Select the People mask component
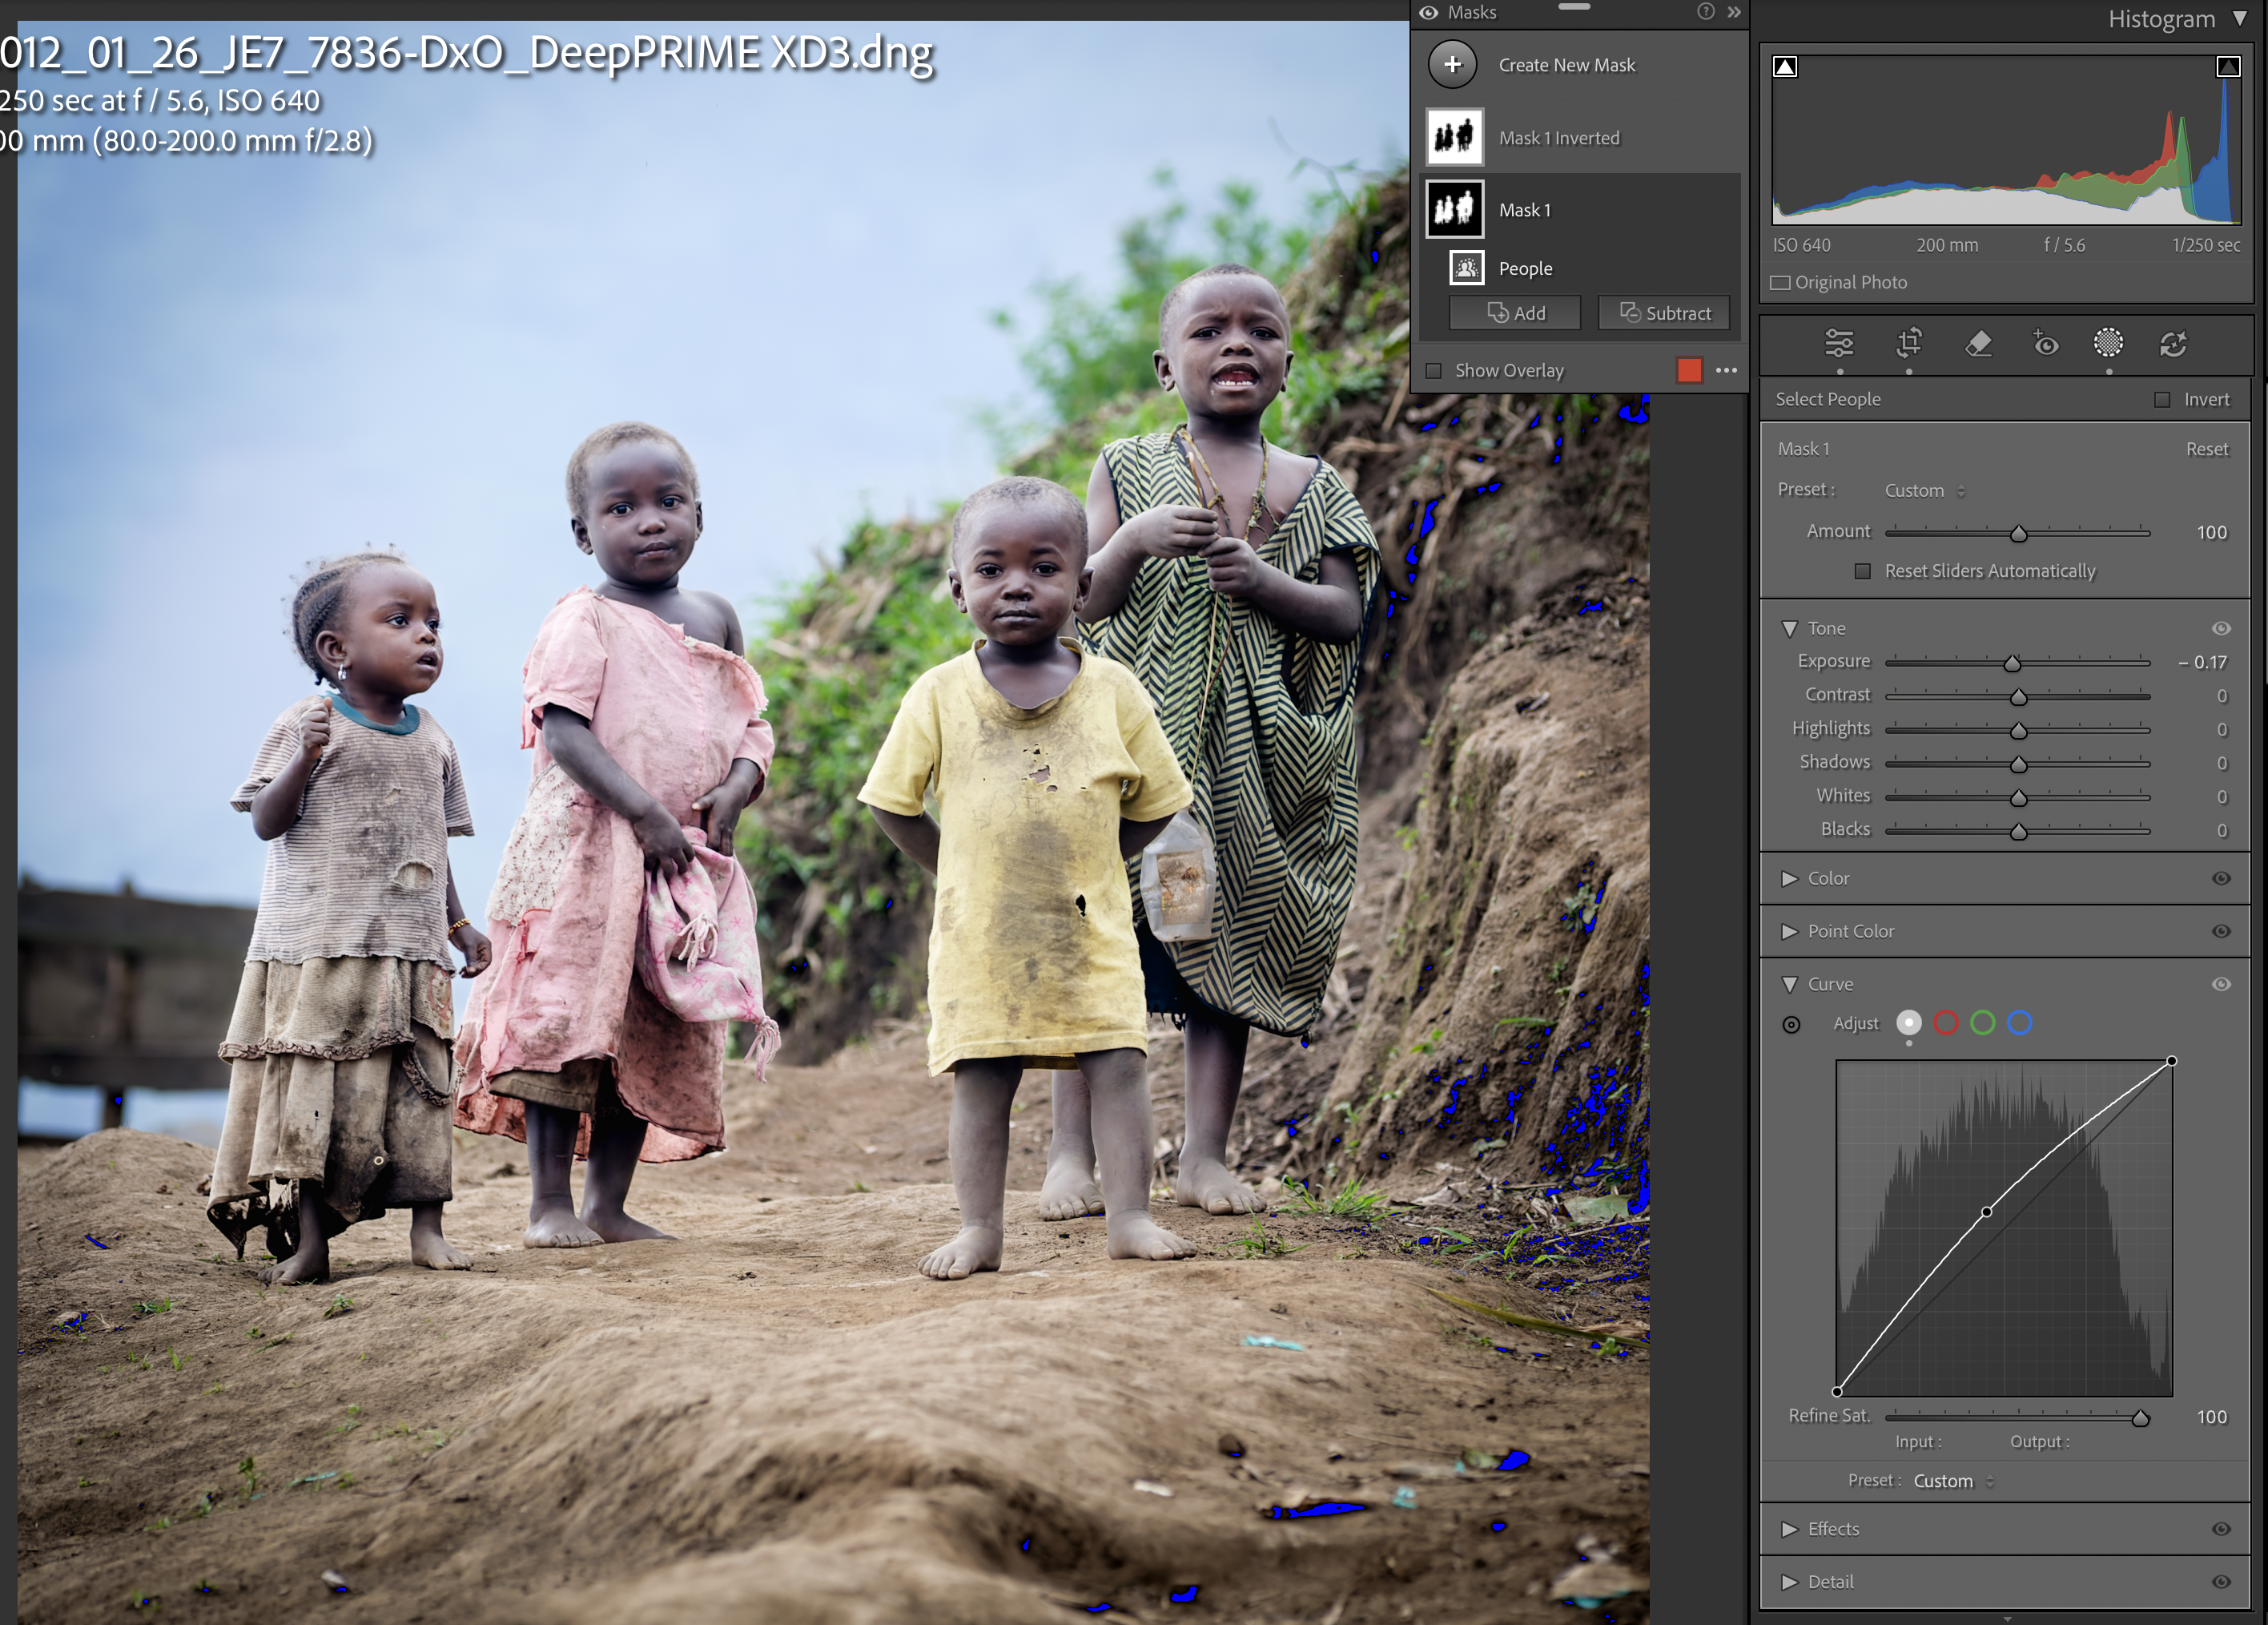Screen dimensions: 2268x1625 (1524, 268)
